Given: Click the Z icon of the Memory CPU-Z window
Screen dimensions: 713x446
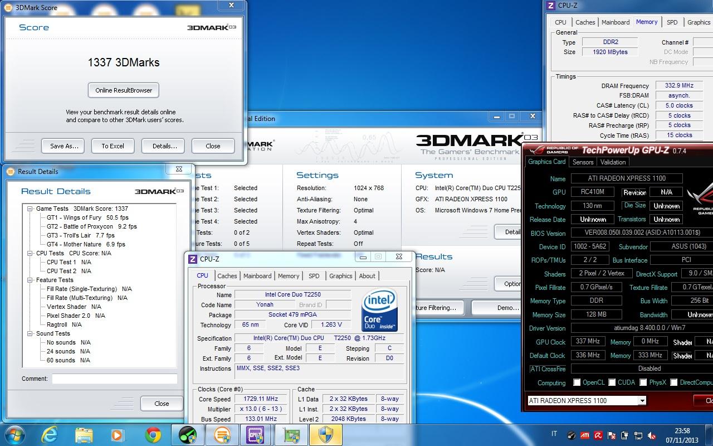Looking at the screenshot, I should pyautogui.click(x=551, y=6).
